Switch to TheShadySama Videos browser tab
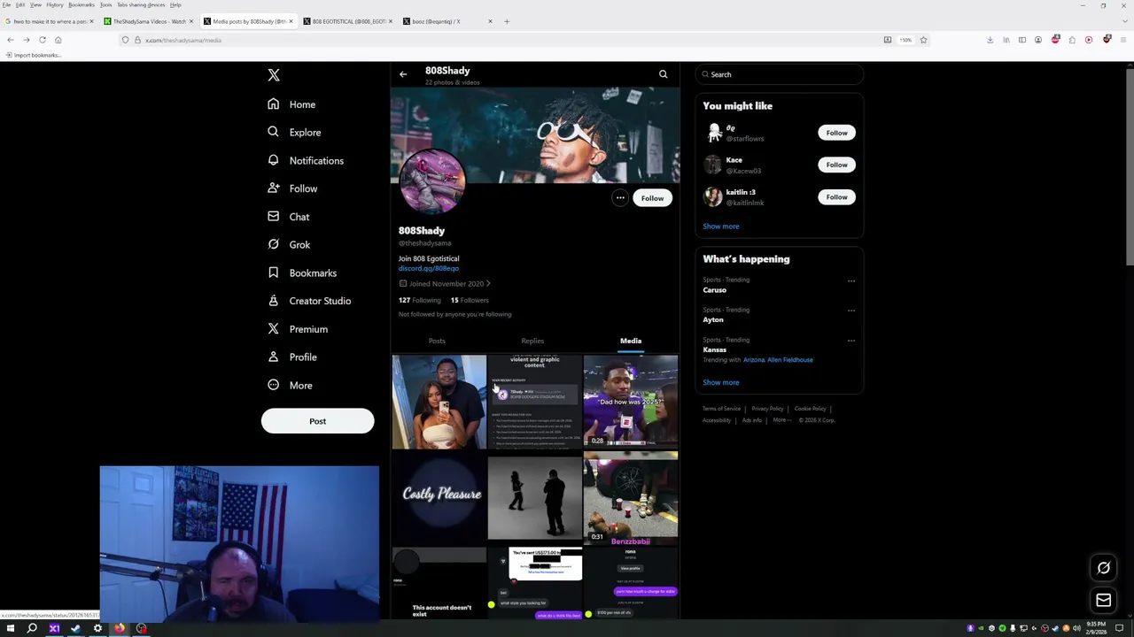The height and width of the screenshot is (637, 1134). point(147,21)
